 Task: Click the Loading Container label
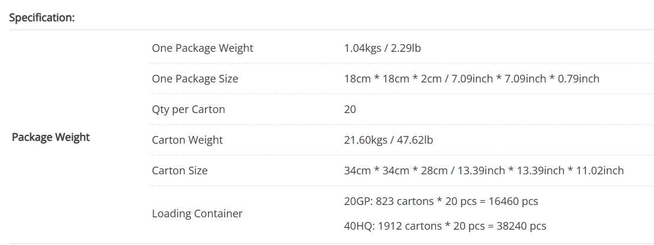pyautogui.click(x=197, y=214)
